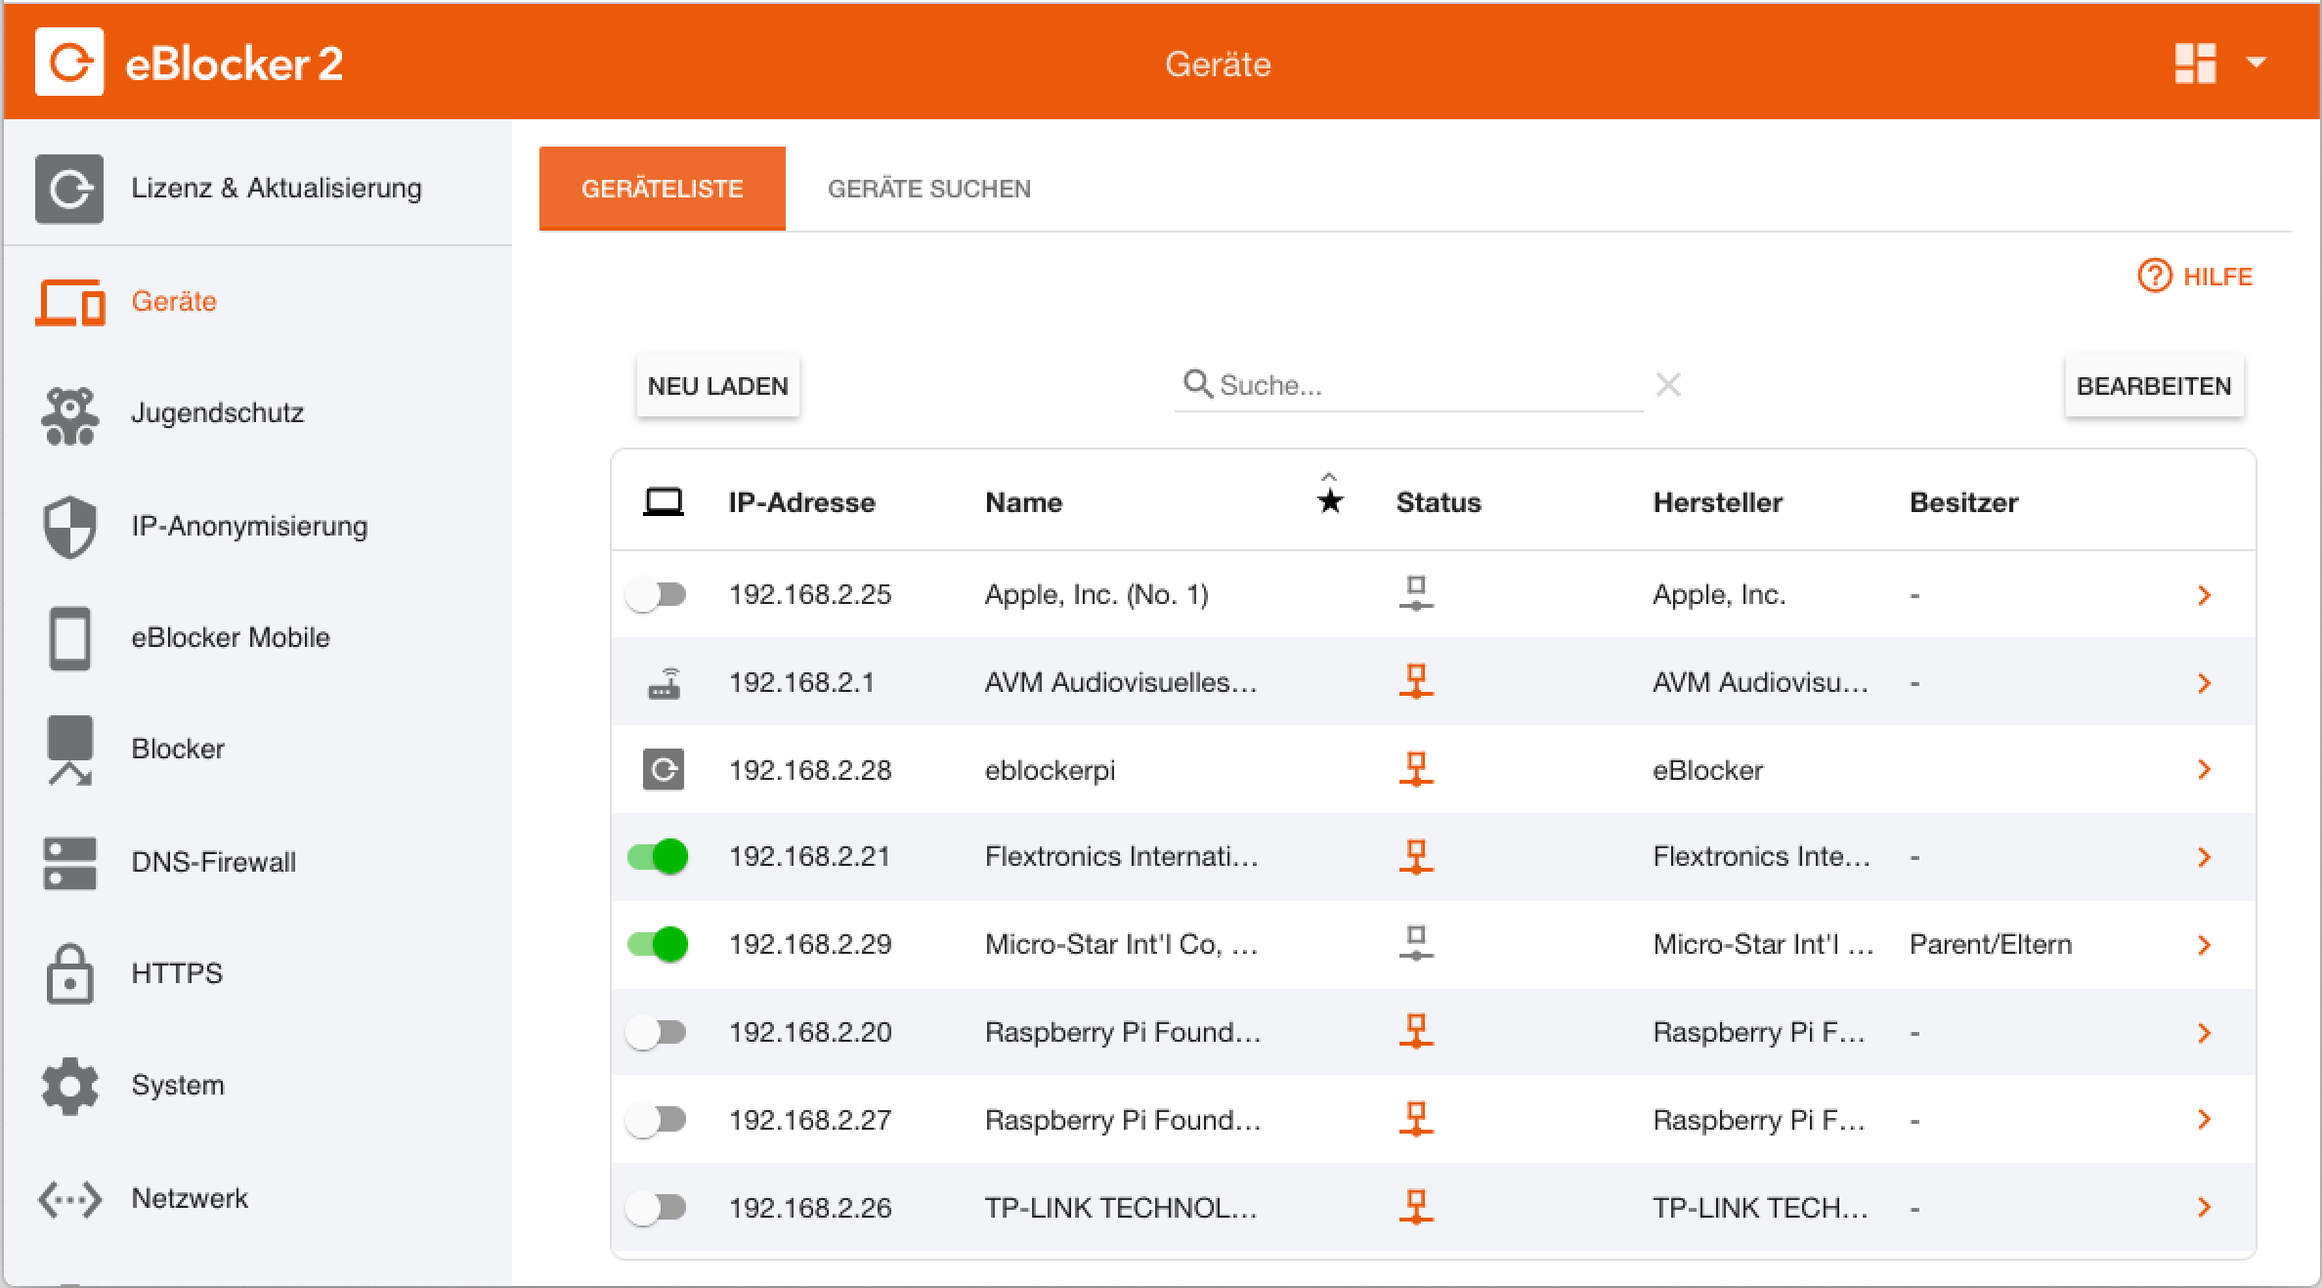The image size is (2322, 1288).
Task: Click the BEARBEITEN button
Action: [x=2153, y=386]
